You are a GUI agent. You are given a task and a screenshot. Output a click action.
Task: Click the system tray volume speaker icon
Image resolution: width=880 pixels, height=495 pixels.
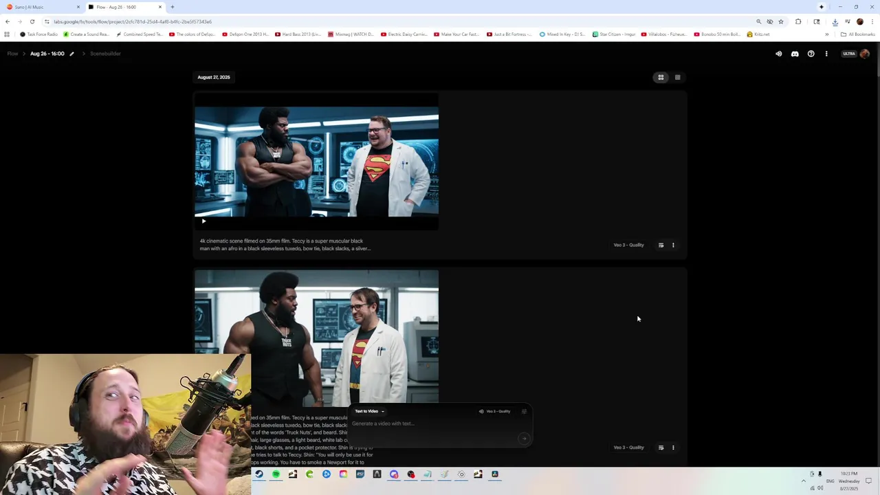(x=820, y=488)
